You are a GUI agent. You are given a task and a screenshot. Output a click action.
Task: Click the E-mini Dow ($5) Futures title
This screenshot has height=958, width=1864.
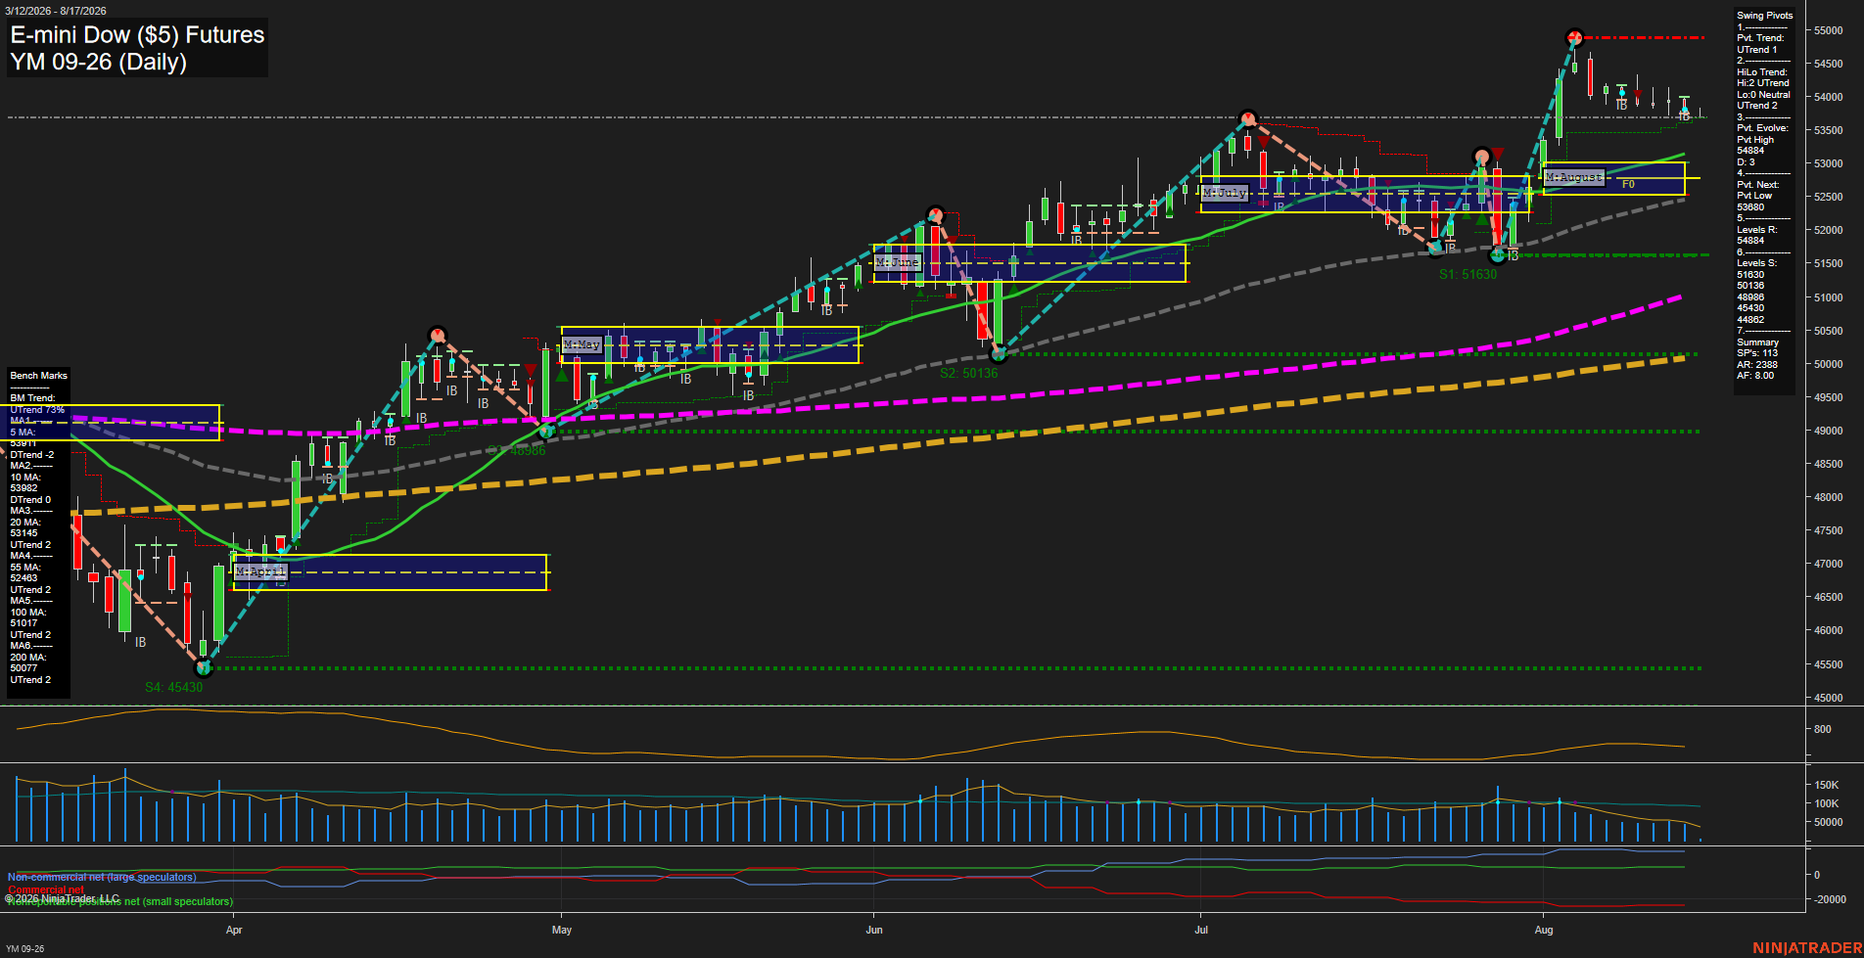click(137, 35)
